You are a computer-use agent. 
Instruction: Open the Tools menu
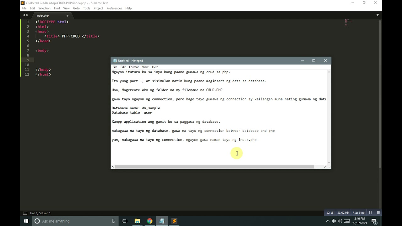tap(87, 8)
